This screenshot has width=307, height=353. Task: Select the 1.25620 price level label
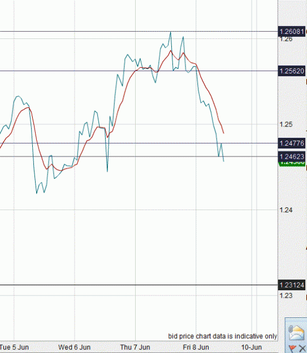click(292, 71)
